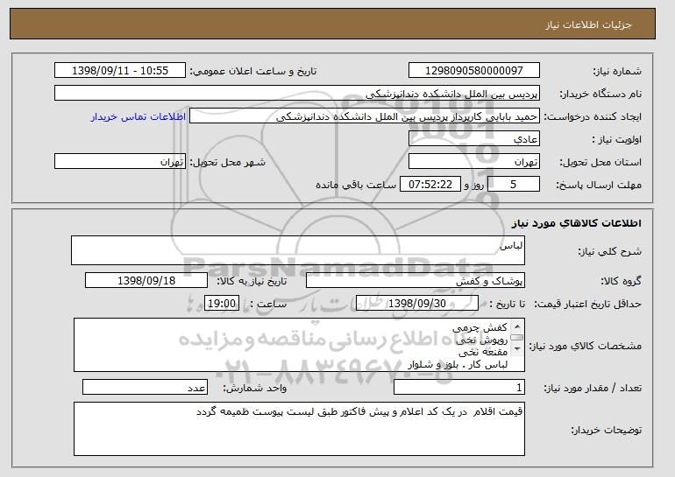This screenshot has height=477, width=675.
Task: Click the request creator field حمید بابایی
Action: 365,116
